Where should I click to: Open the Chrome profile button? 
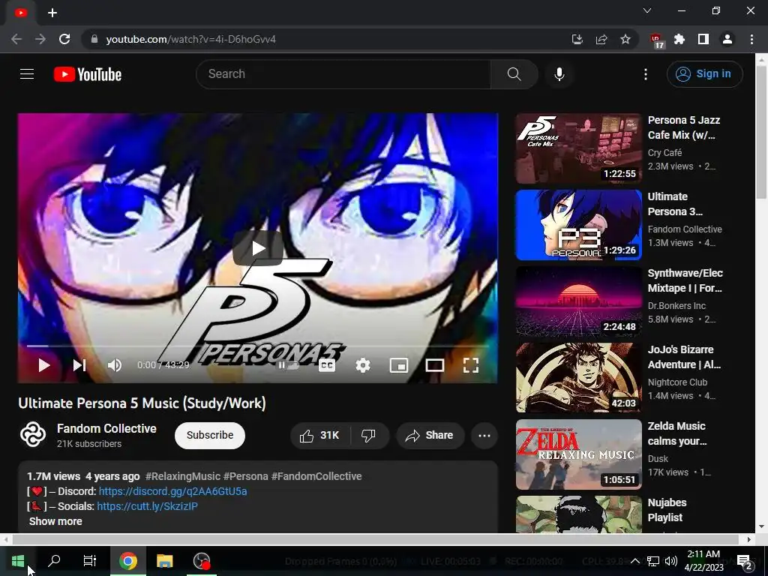[727, 39]
